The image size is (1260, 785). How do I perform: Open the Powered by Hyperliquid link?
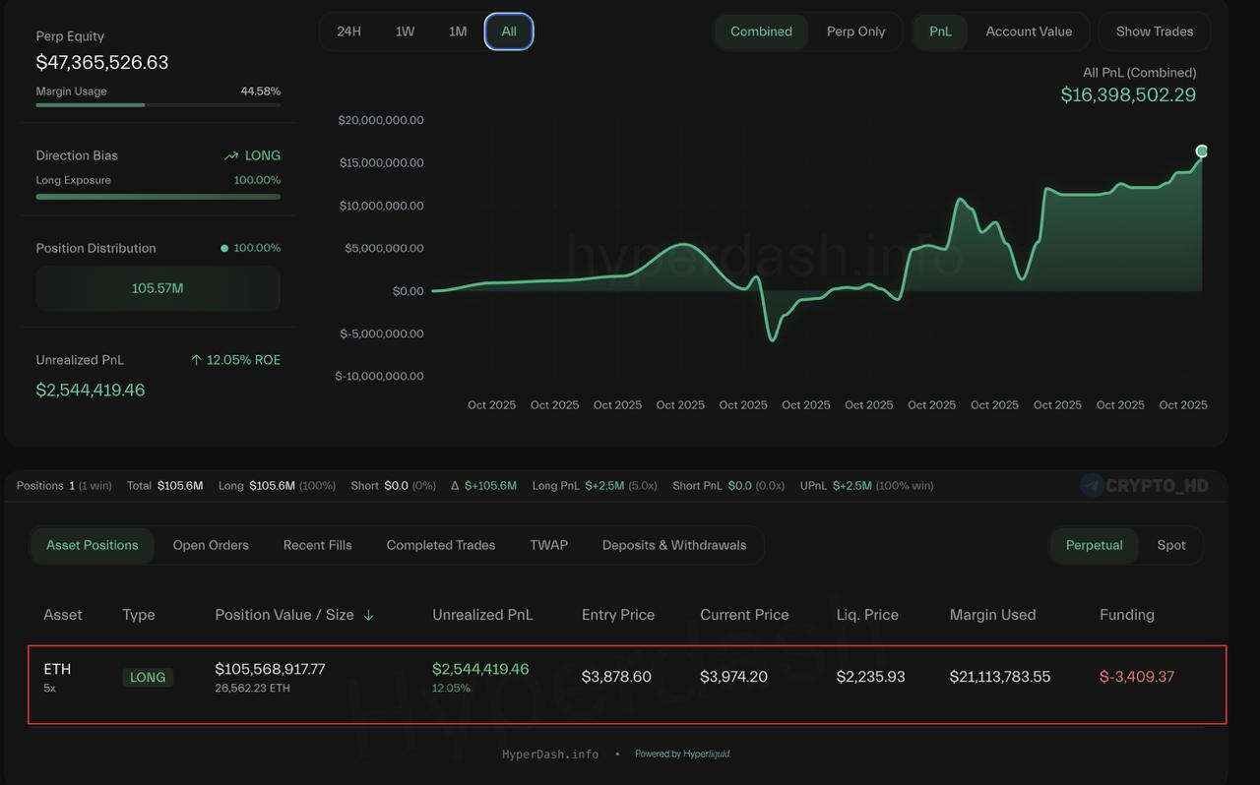pyautogui.click(x=682, y=754)
